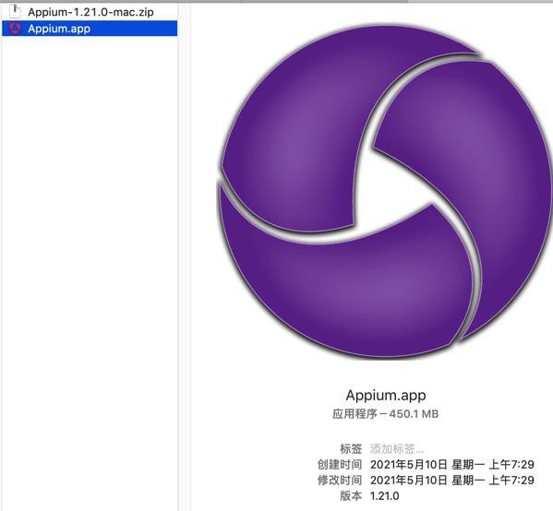
Task: Click the large Appium logo preview
Action: [384, 192]
